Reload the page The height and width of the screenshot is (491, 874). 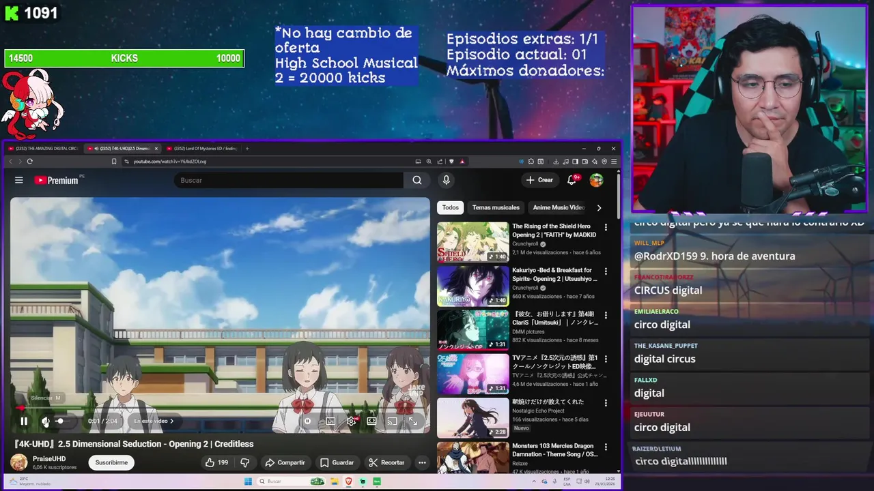coord(29,162)
